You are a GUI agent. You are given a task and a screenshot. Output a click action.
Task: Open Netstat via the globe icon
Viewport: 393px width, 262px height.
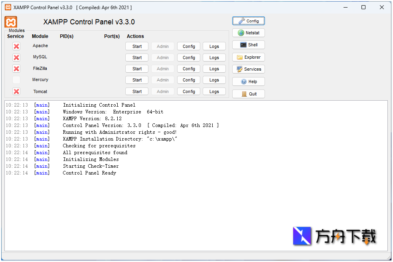point(249,33)
